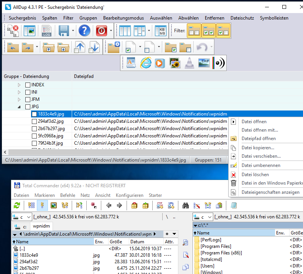Check the JPG group checkbox
This screenshot has height=274, width=303.
[x=28, y=107]
